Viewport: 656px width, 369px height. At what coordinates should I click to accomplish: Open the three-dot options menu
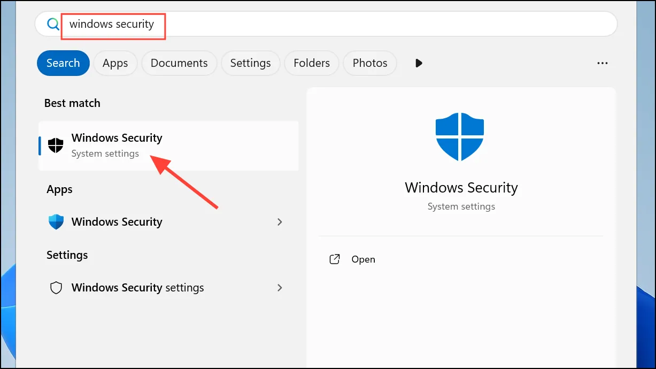coord(603,63)
